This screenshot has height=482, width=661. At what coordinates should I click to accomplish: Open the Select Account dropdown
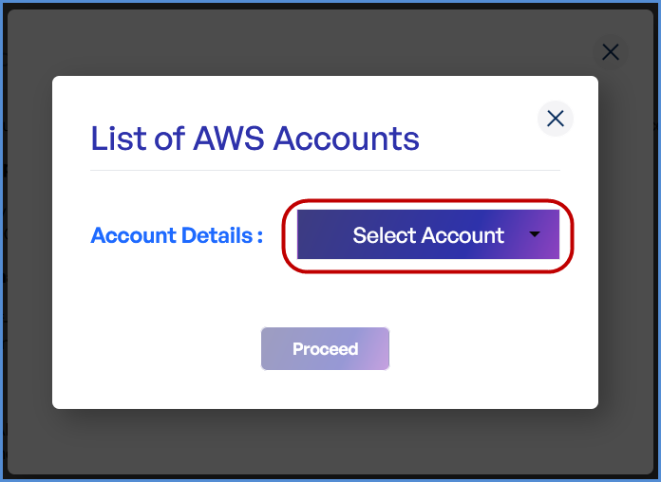click(427, 235)
